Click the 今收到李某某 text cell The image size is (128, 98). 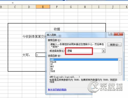34,37
